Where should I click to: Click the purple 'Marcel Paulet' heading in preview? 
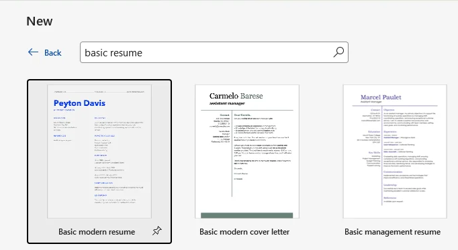381,97
